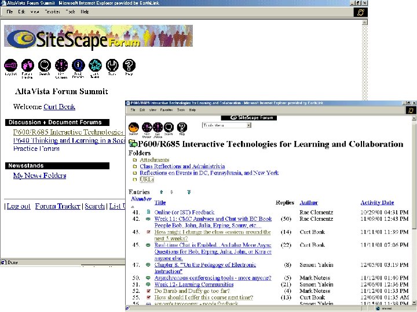
Task: Open Asynchronous conferencing tools entry
Action: 213,278
